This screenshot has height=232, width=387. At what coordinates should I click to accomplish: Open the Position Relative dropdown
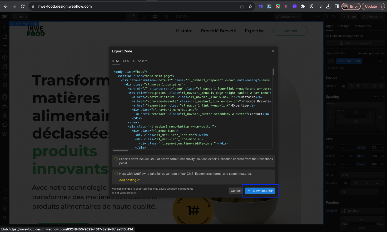click(362, 211)
